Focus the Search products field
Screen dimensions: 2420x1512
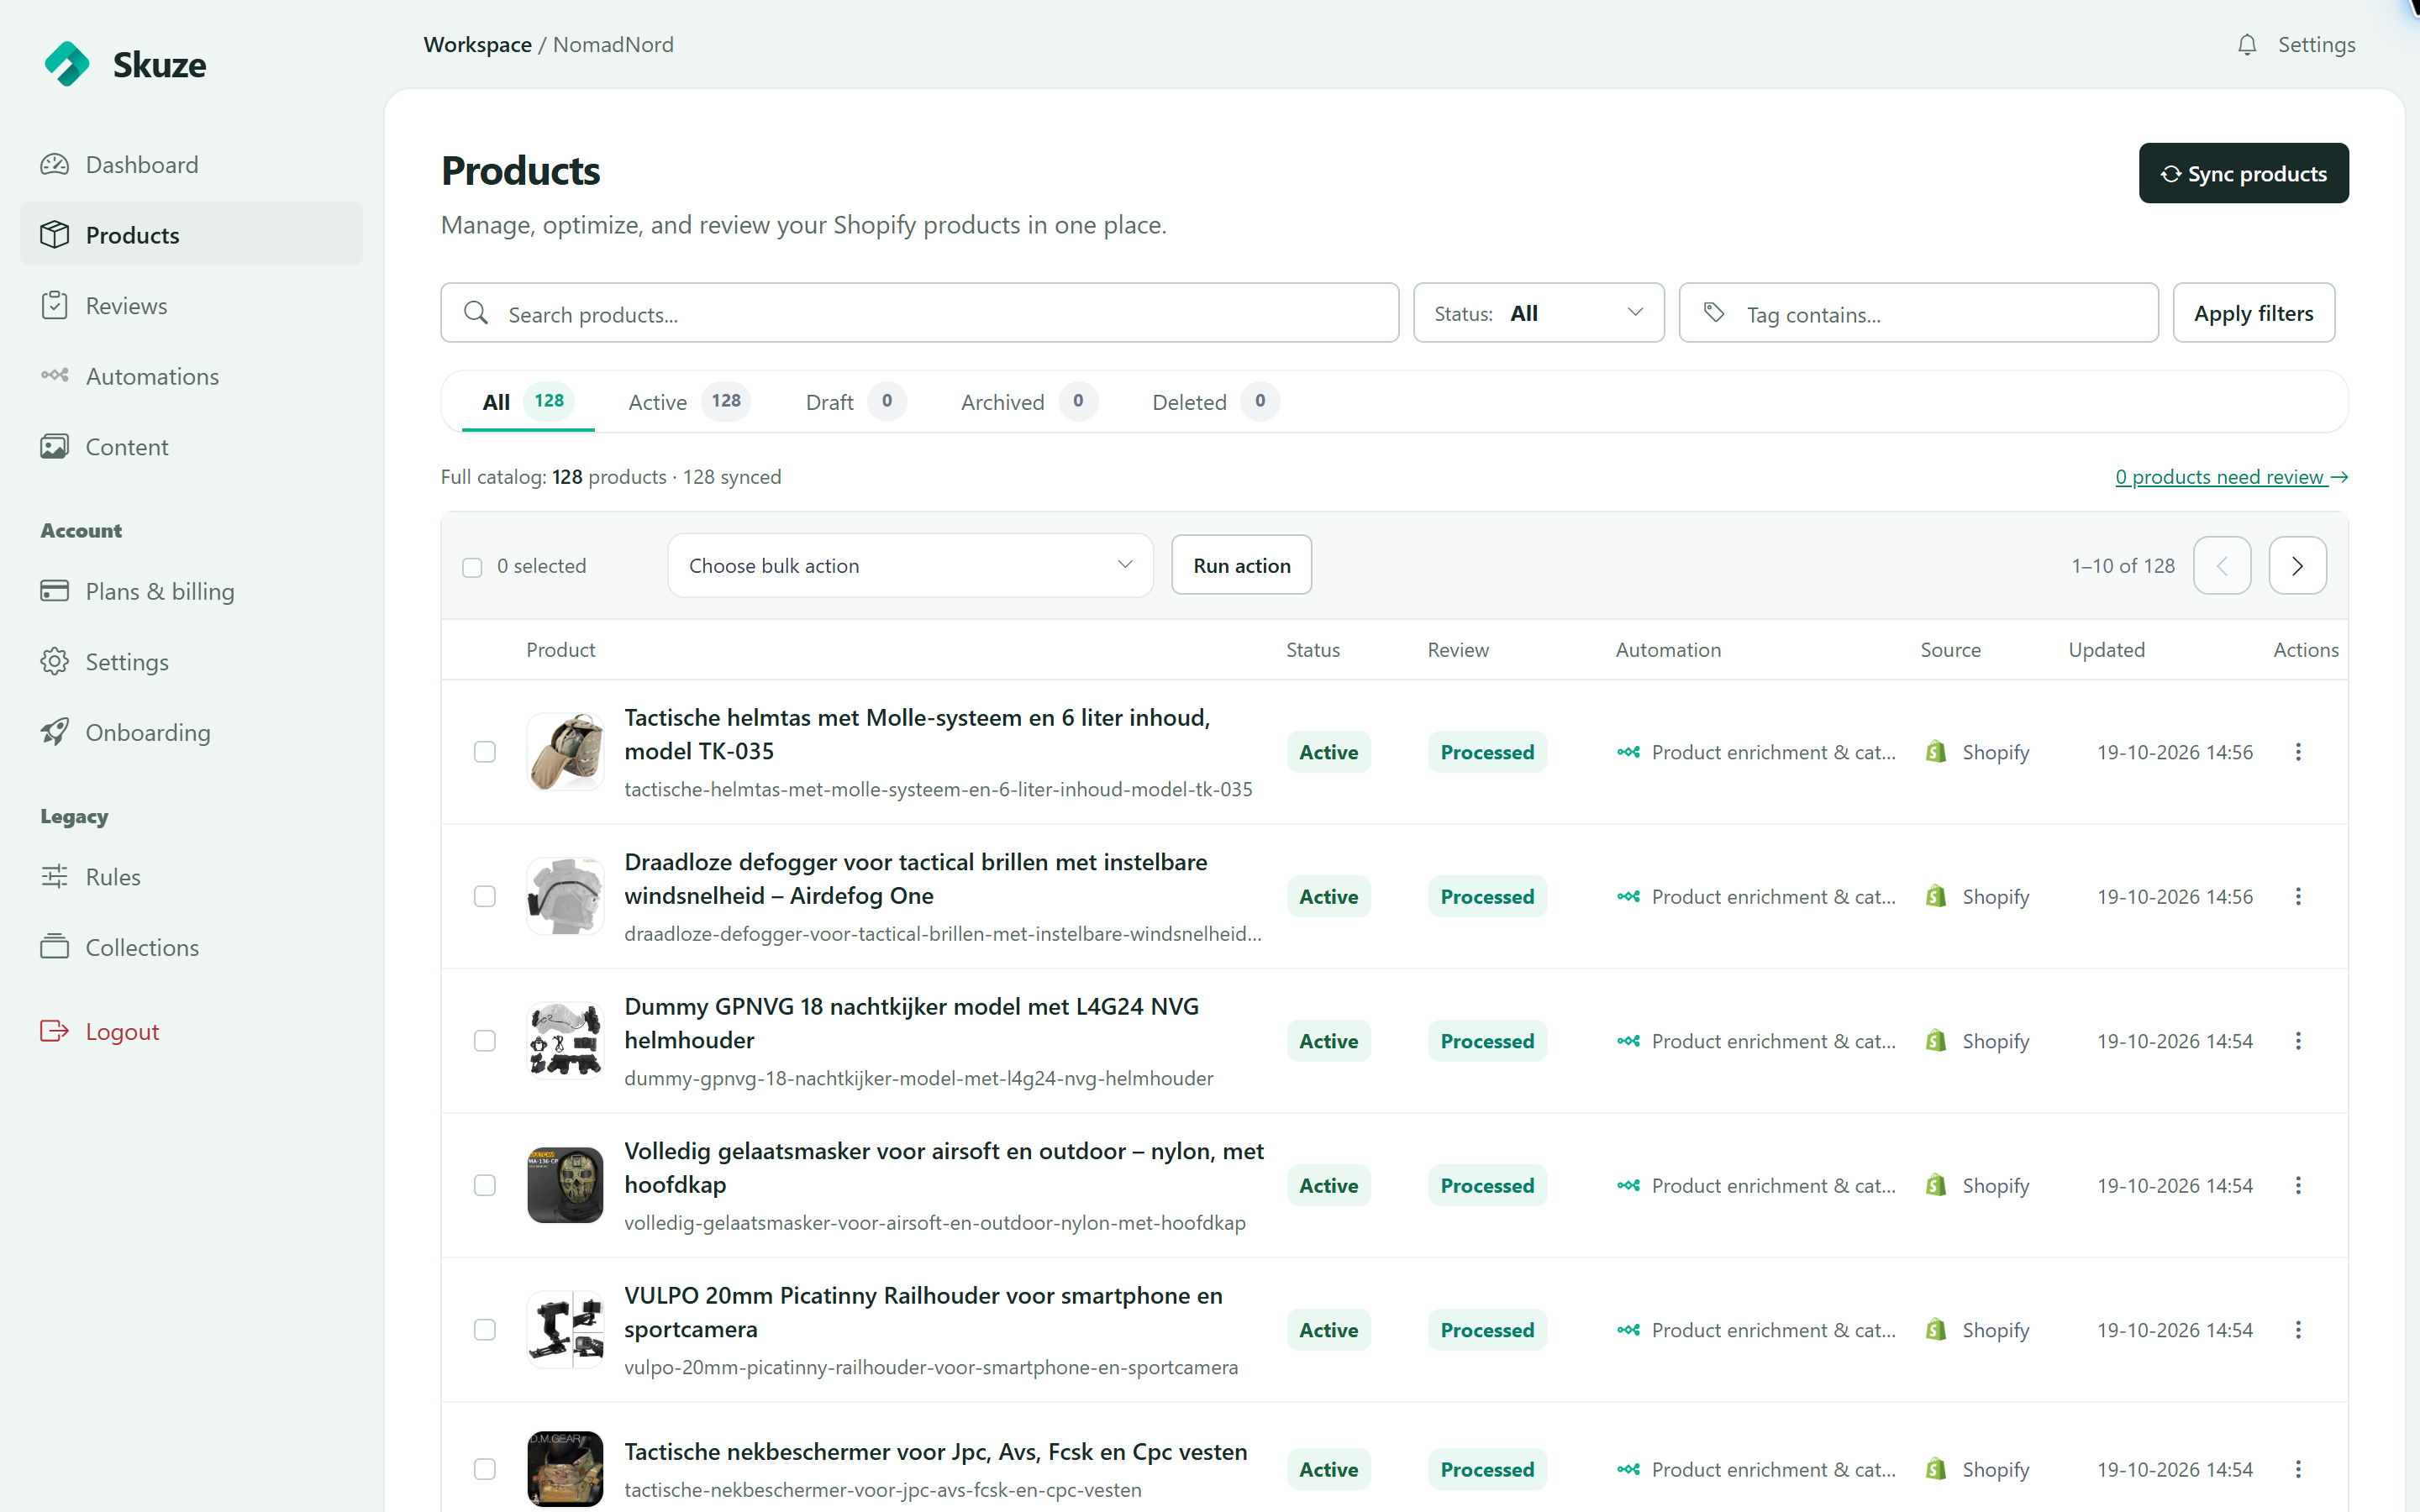[x=919, y=313]
